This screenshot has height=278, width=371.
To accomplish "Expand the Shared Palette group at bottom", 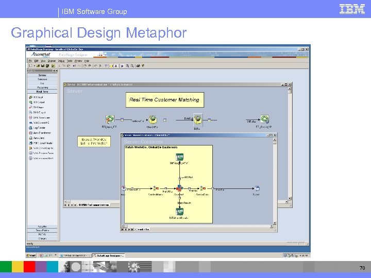I will click(42, 230).
